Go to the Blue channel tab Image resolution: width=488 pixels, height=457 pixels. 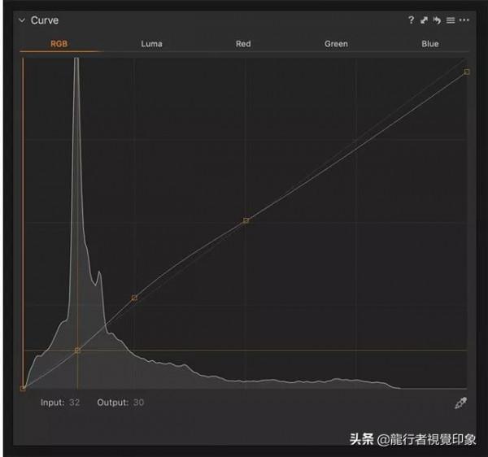coord(430,44)
